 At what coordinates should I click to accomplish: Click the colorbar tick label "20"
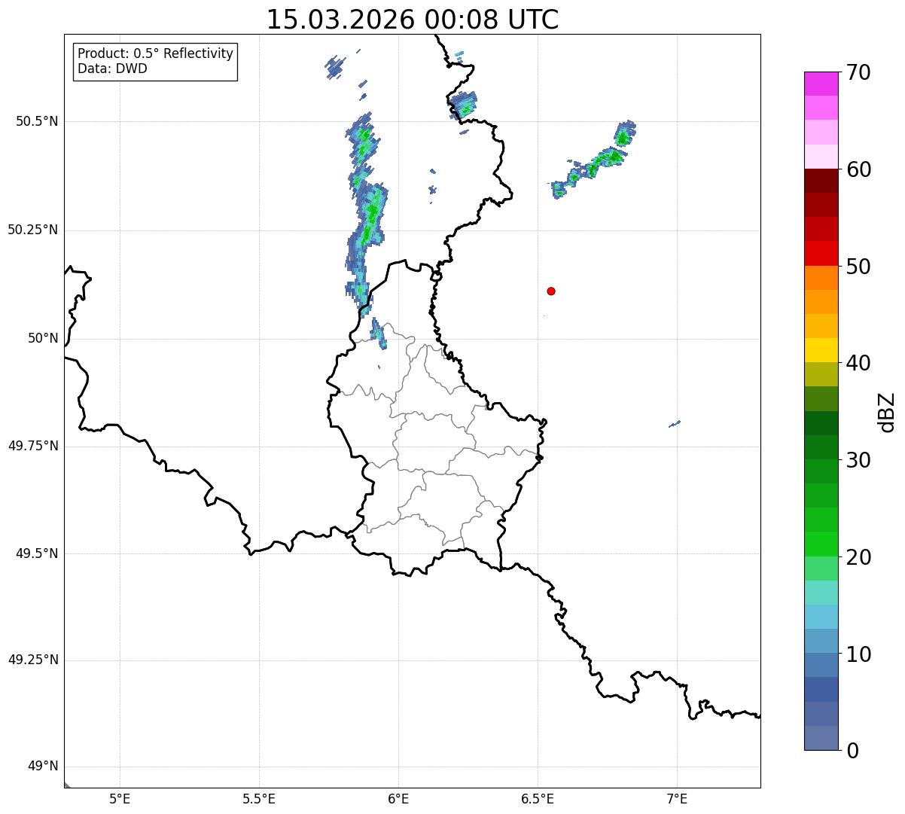click(x=858, y=557)
